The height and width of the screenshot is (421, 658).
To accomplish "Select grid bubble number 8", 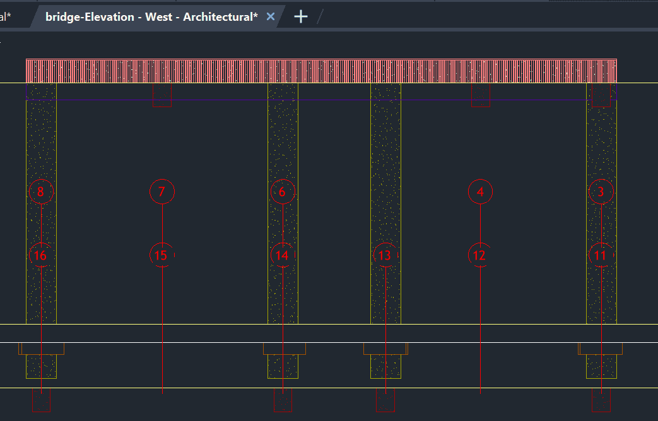I will point(41,192).
